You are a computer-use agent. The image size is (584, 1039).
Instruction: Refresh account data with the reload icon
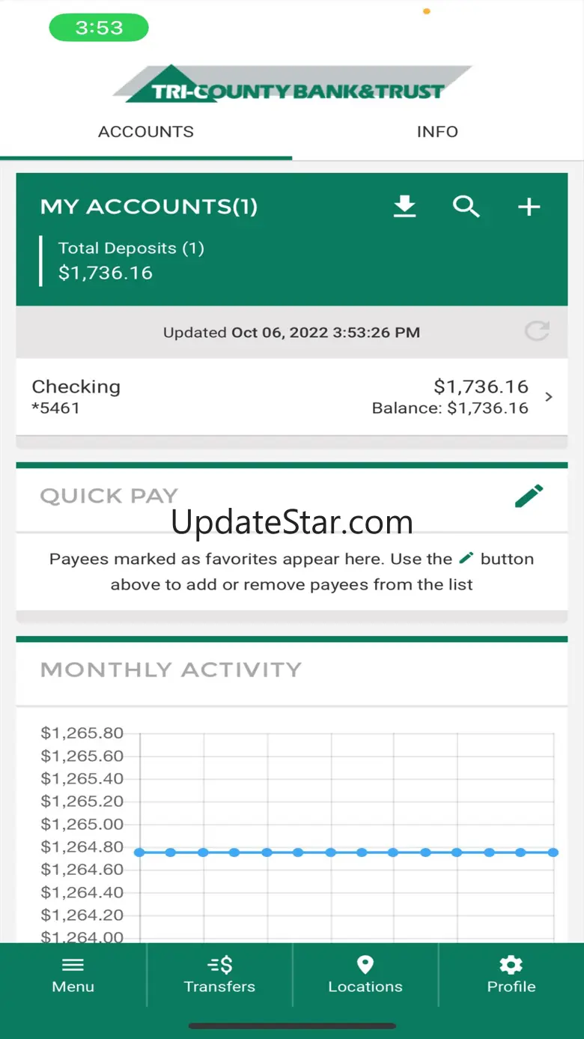(537, 331)
